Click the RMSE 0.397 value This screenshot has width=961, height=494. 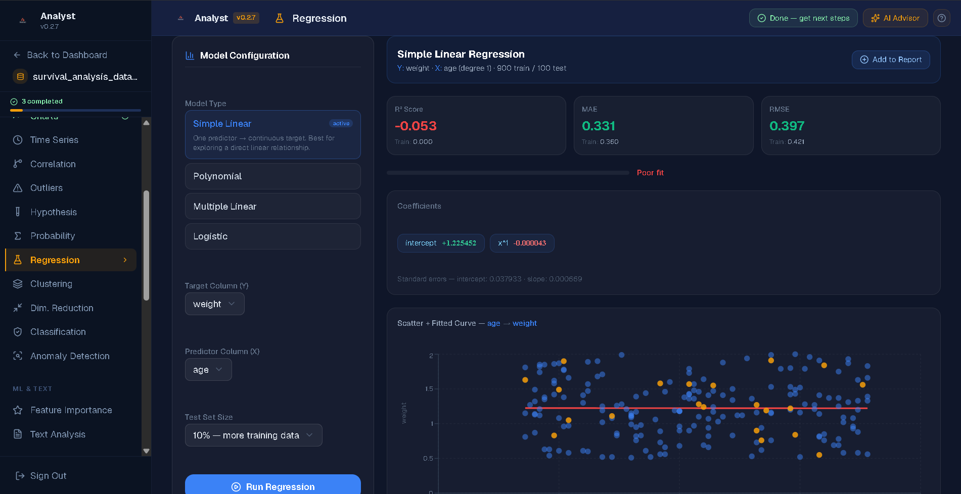pos(787,126)
